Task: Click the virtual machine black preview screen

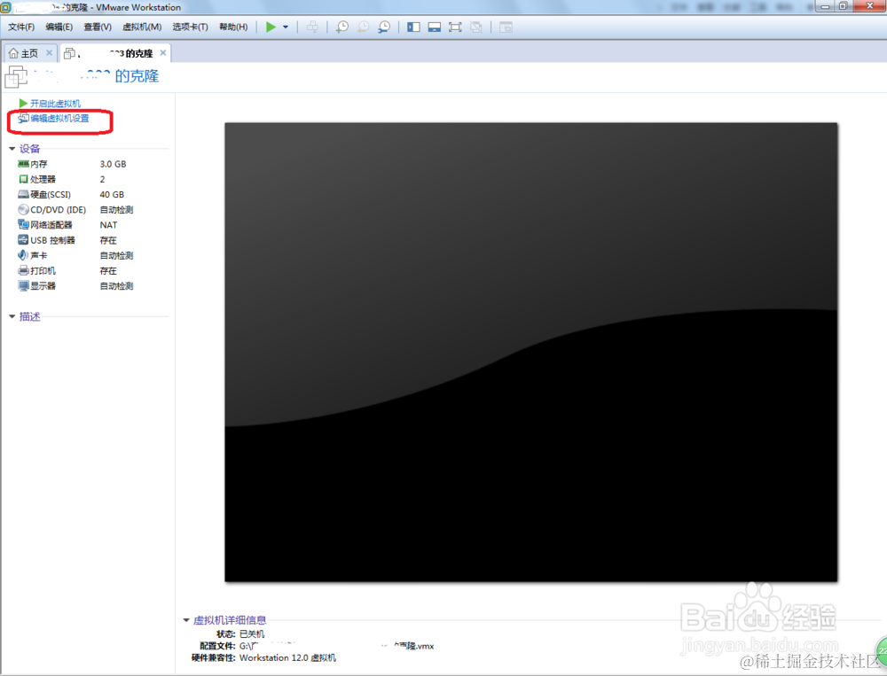Action: pos(531,352)
